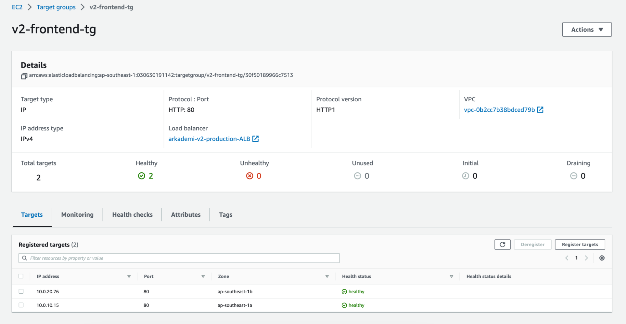The image size is (626, 324).
Task: Open the Attributes tab
Action: (186, 215)
